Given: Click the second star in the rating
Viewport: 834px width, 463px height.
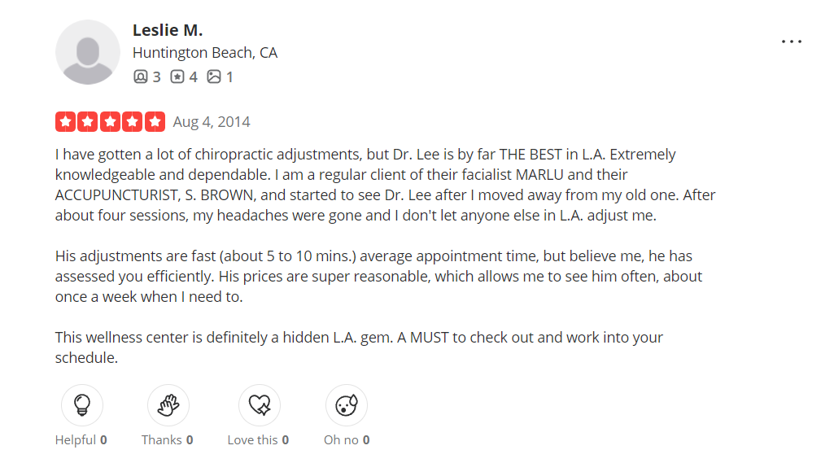Looking at the screenshot, I should click(88, 122).
